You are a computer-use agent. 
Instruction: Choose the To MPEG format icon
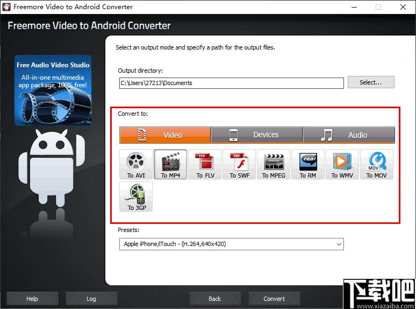(x=274, y=165)
